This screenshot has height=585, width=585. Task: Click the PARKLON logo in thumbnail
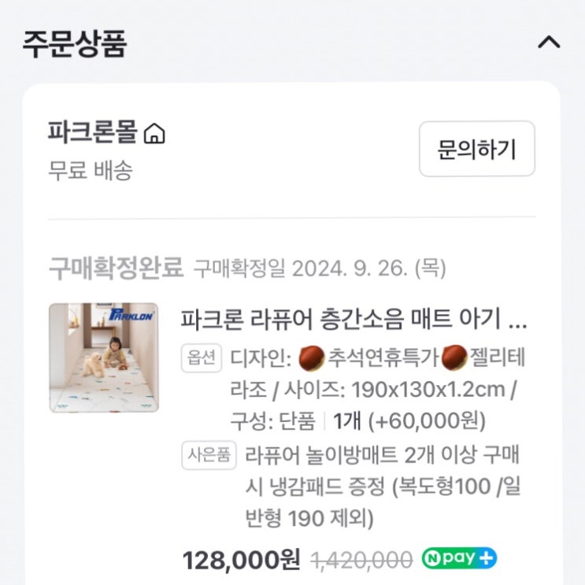pyautogui.click(x=131, y=315)
